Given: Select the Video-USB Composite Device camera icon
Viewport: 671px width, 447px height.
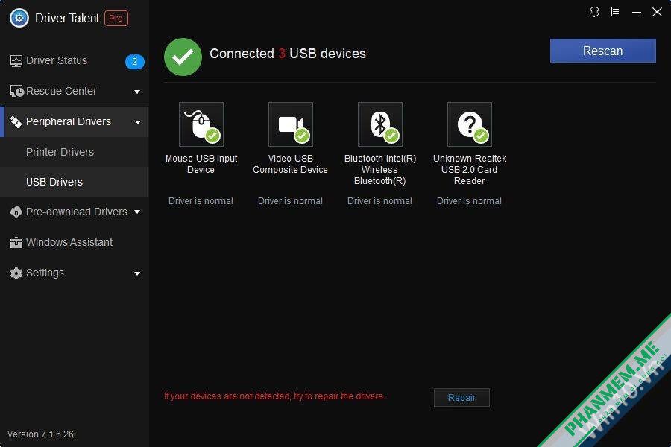Looking at the screenshot, I should (291, 124).
